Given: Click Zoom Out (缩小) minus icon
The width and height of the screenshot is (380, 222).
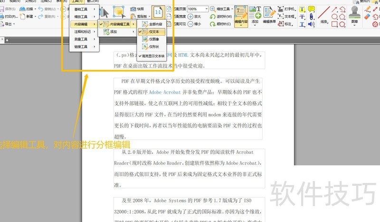Looking at the screenshot, I should click(190, 24).
